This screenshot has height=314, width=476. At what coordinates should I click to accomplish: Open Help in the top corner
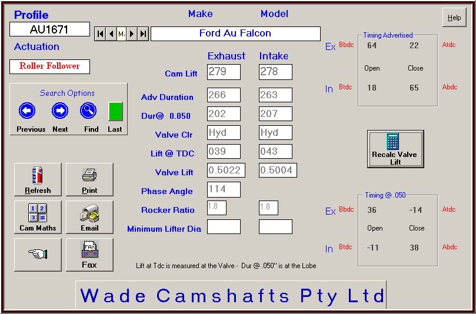(x=454, y=18)
